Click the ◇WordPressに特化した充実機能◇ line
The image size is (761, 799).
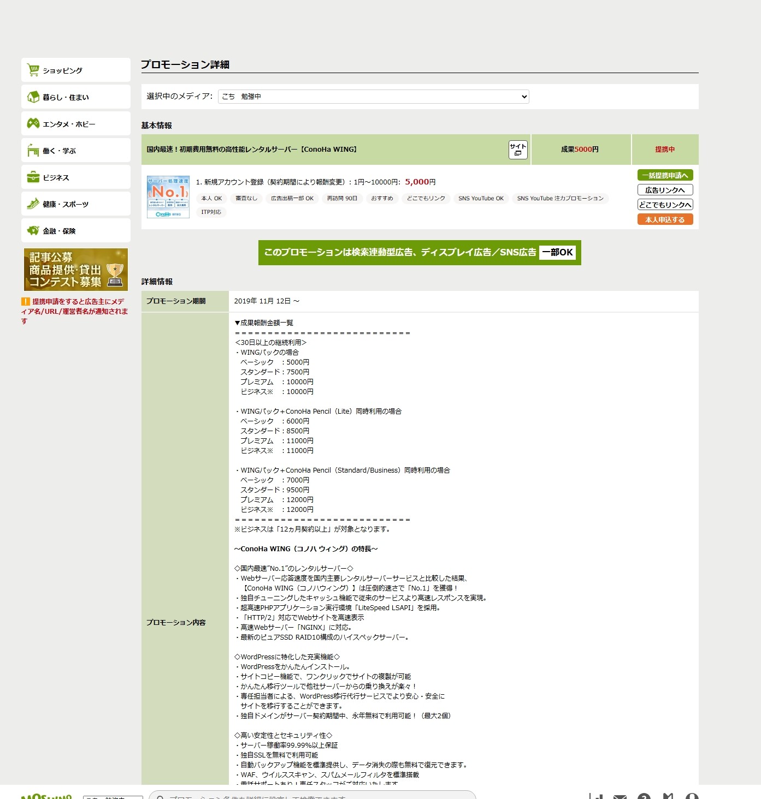pos(287,657)
